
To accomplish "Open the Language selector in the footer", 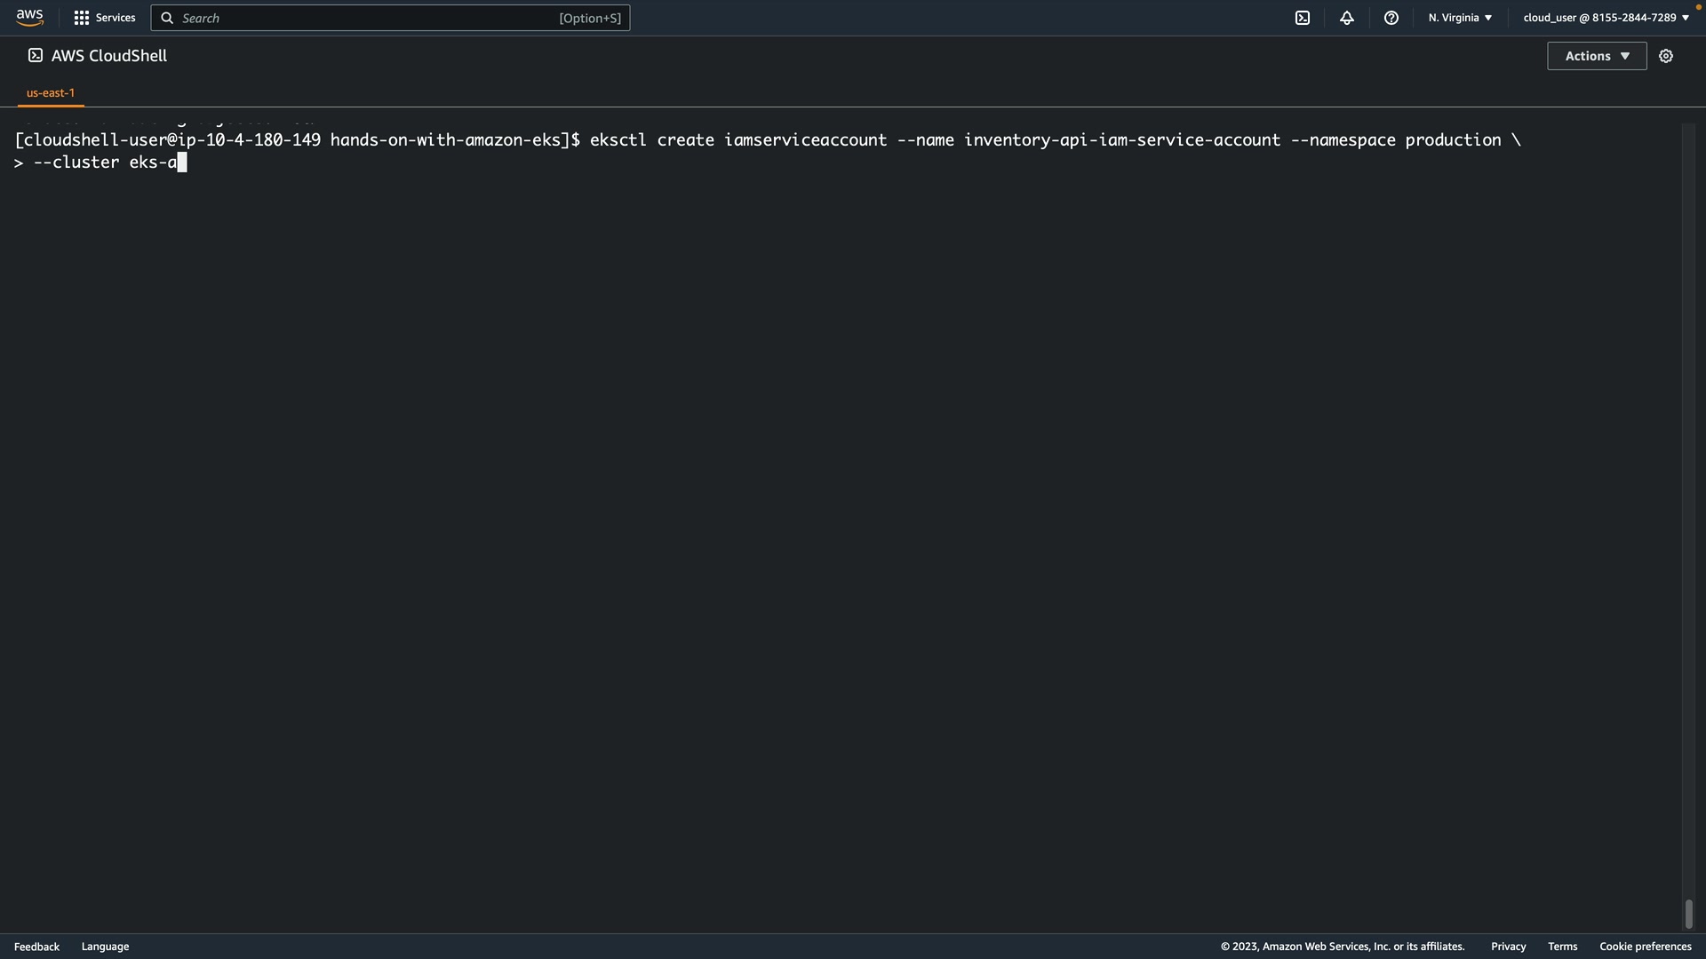I will pos(105,947).
